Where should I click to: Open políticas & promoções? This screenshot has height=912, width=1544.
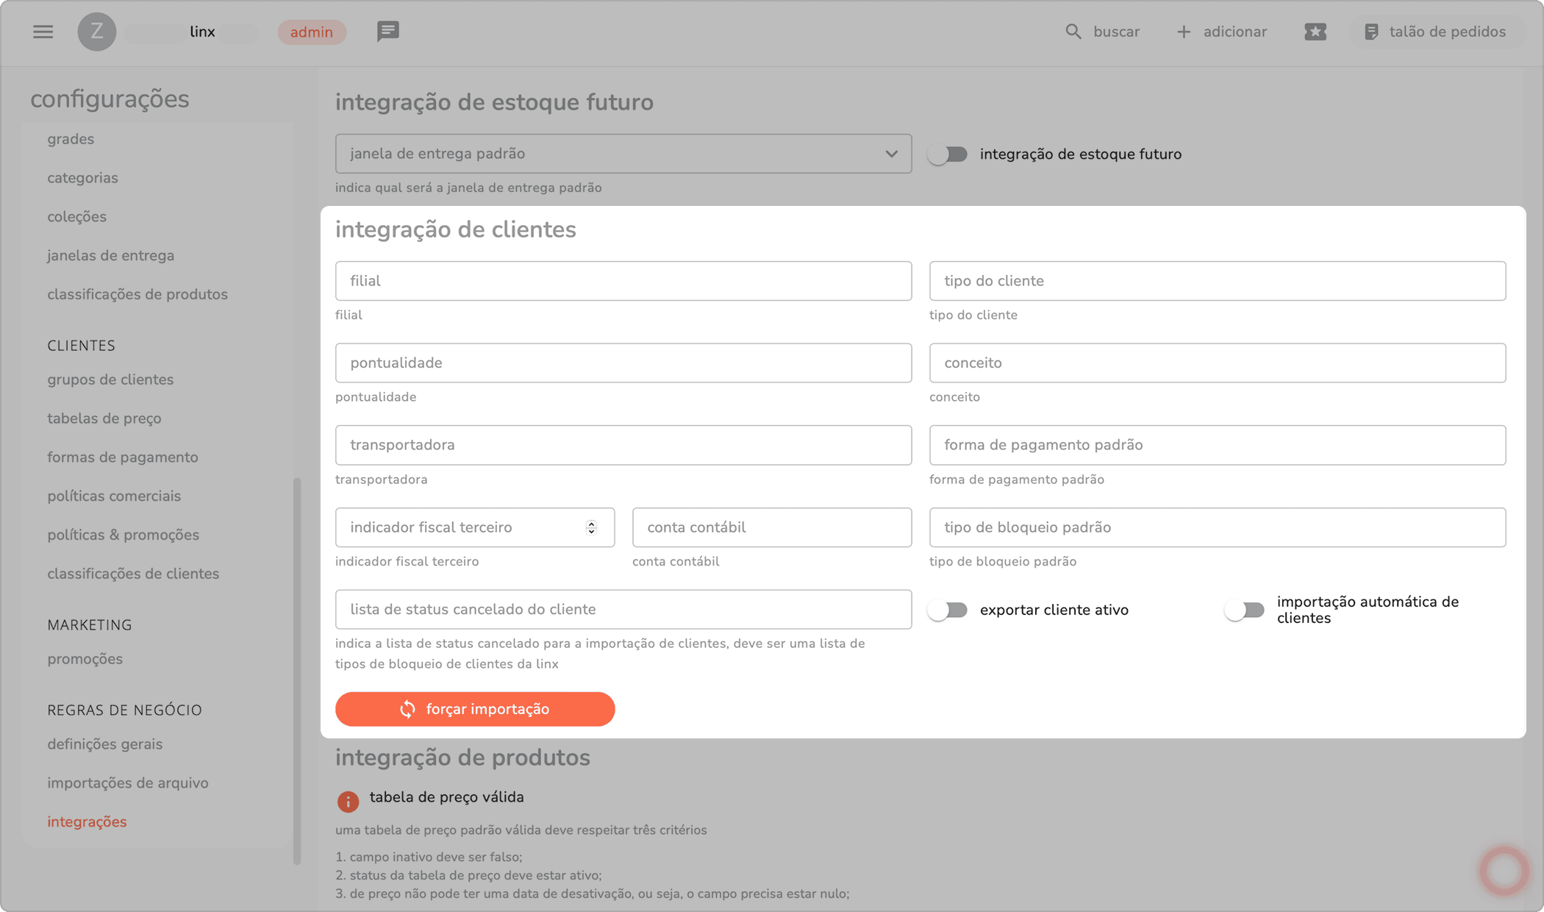124,535
